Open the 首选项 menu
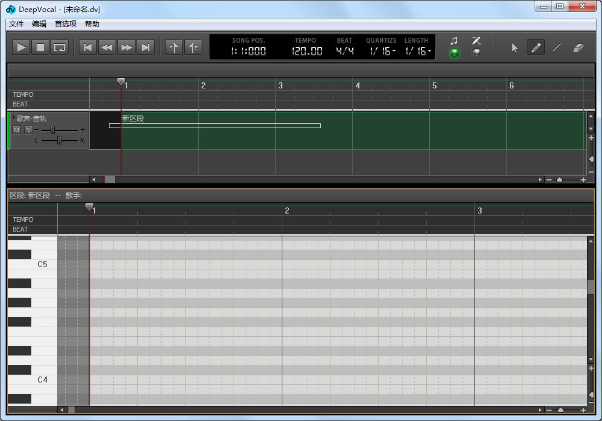602x421 pixels. pos(66,24)
